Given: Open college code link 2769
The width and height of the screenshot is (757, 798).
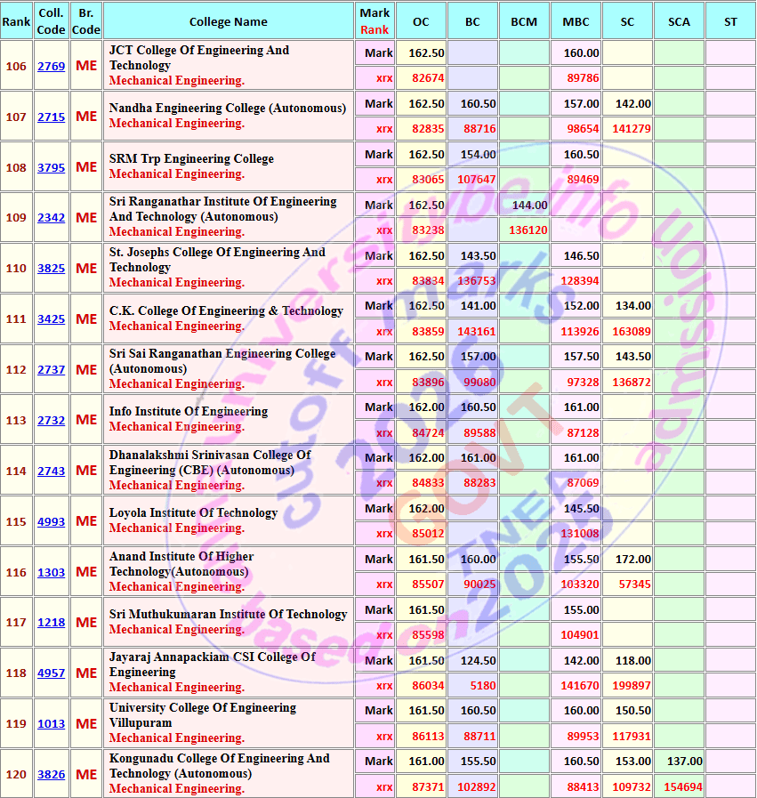Looking at the screenshot, I should tap(52, 66).
